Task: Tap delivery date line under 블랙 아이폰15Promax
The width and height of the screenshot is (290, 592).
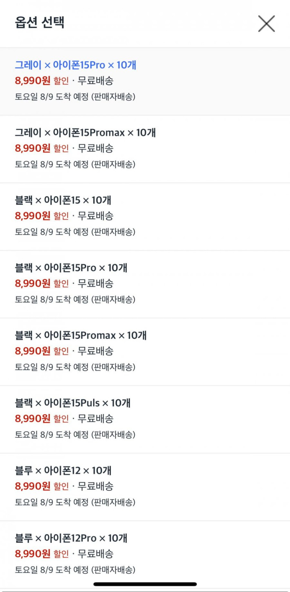Action: click(x=75, y=367)
